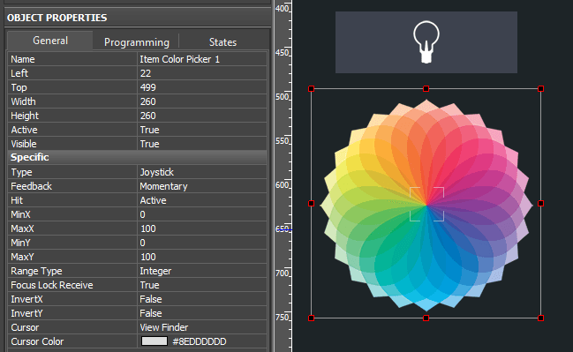The height and width of the screenshot is (352, 573).
Task: Toggle the Visible property value True
Action: (x=202, y=144)
